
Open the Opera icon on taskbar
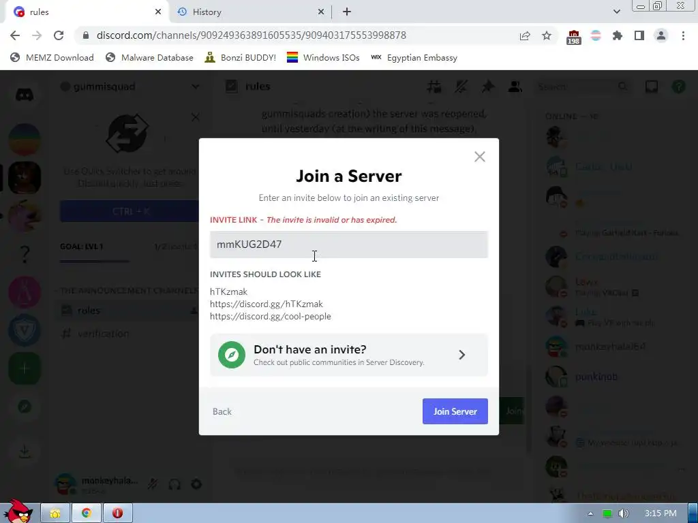pyautogui.click(x=117, y=513)
